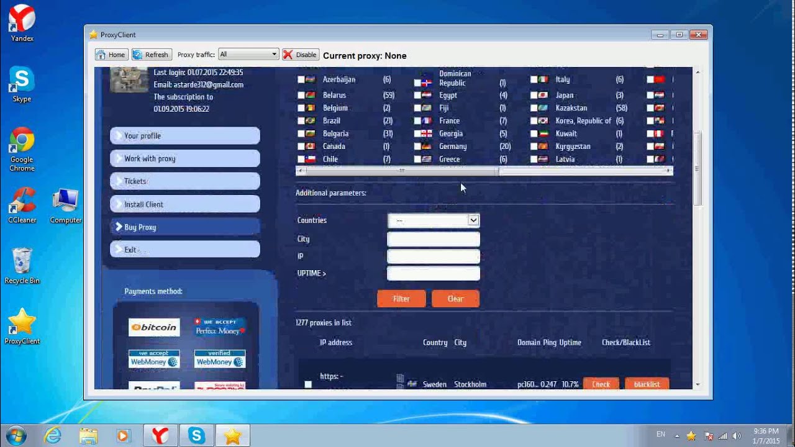
Task: Open the Buy Proxy menu item
Action: pyautogui.click(x=185, y=227)
